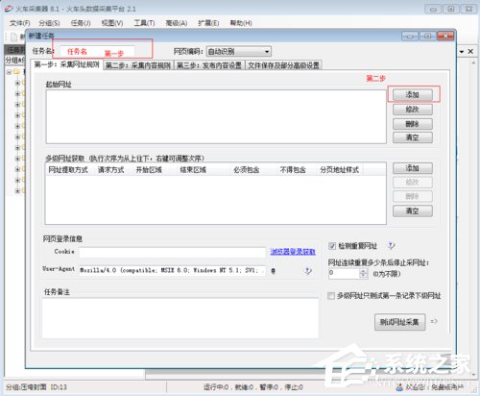Open the 高级(A) menu
This screenshot has width=480, height=396.
[177, 23]
